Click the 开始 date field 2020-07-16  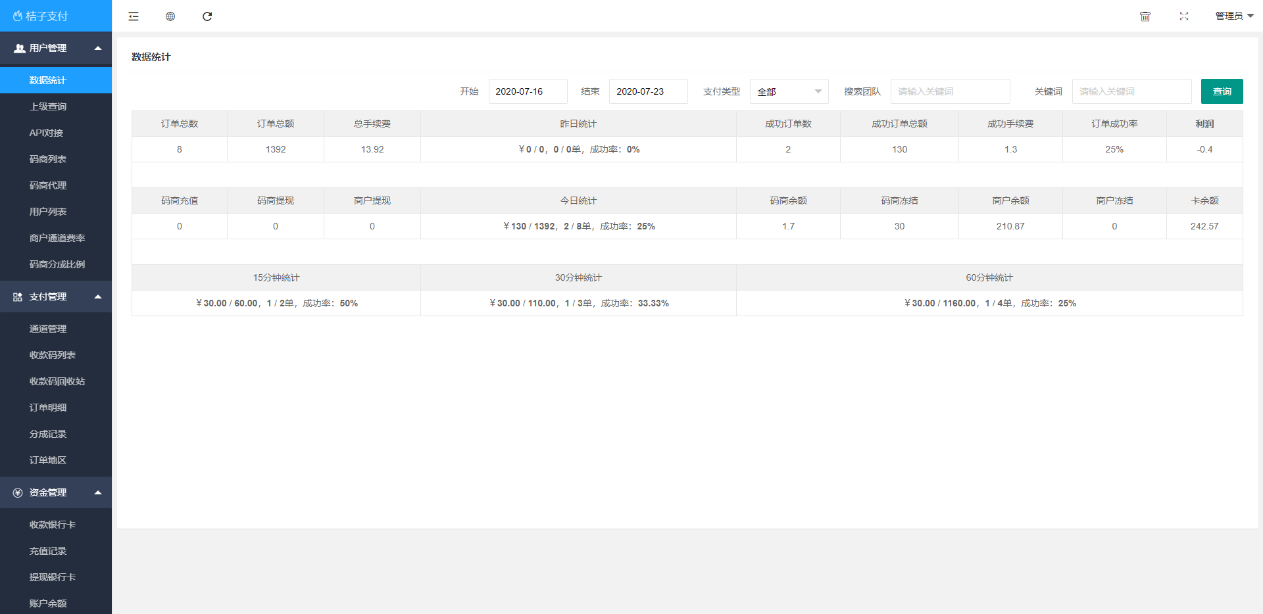(x=528, y=92)
